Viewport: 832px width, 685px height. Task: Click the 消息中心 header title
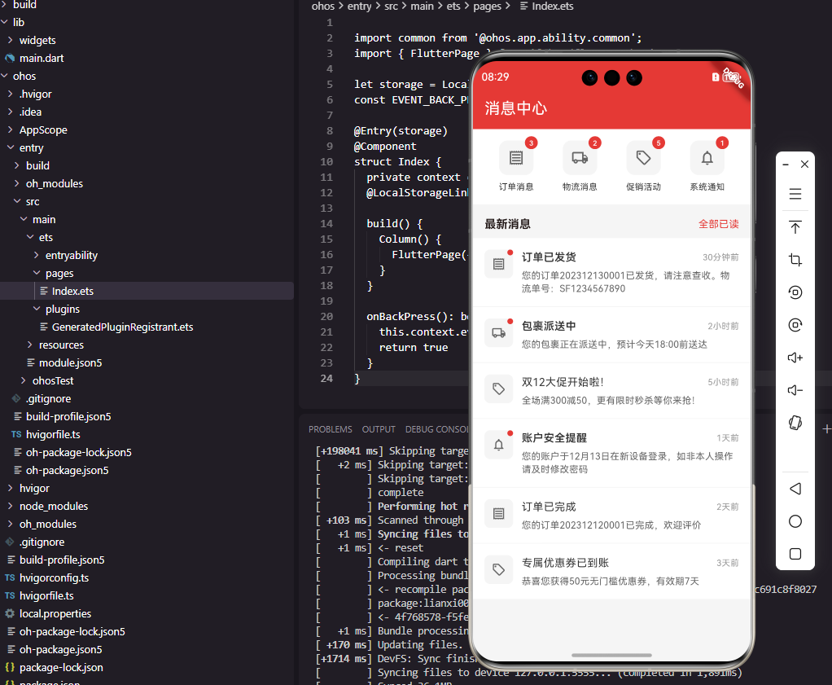pyautogui.click(x=515, y=108)
